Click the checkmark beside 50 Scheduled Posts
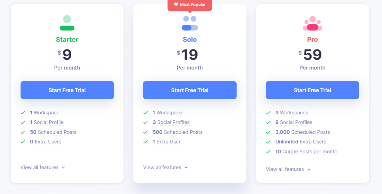The width and height of the screenshot is (382, 194). pyautogui.click(x=23, y=132)
